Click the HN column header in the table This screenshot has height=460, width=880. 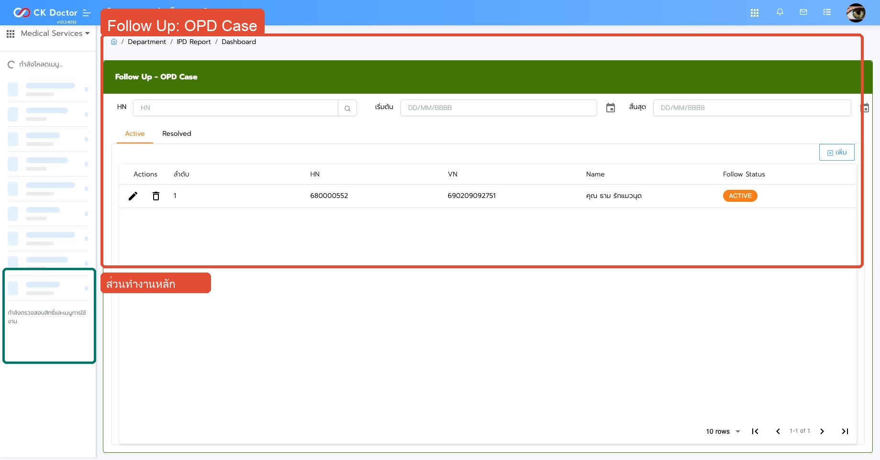(x=315, y=174)
